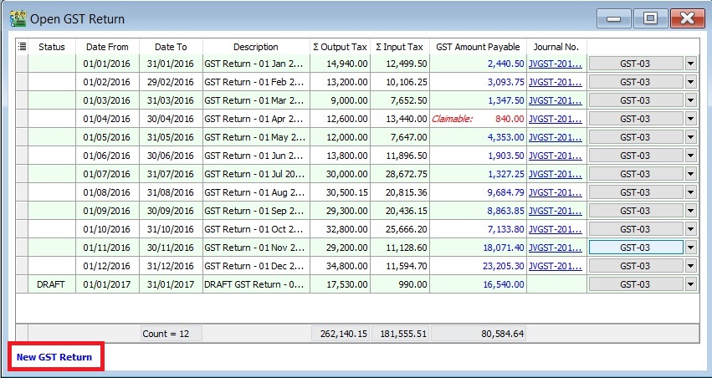
Task: Expand GST-03 dropdown arrow for DRAFT return
Action: pyautogui.click(x=691, y=284)
